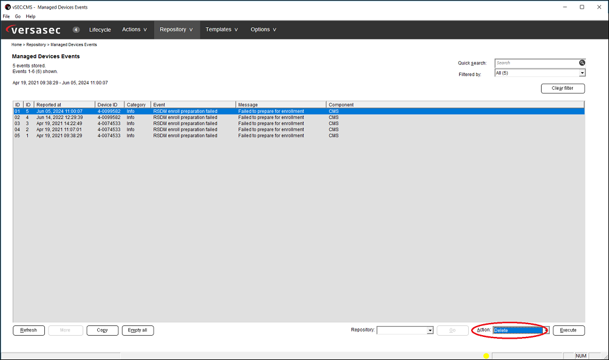Screen dimensions: 609x360
Task: Open the Templates menu
Action: click(222, 30)
